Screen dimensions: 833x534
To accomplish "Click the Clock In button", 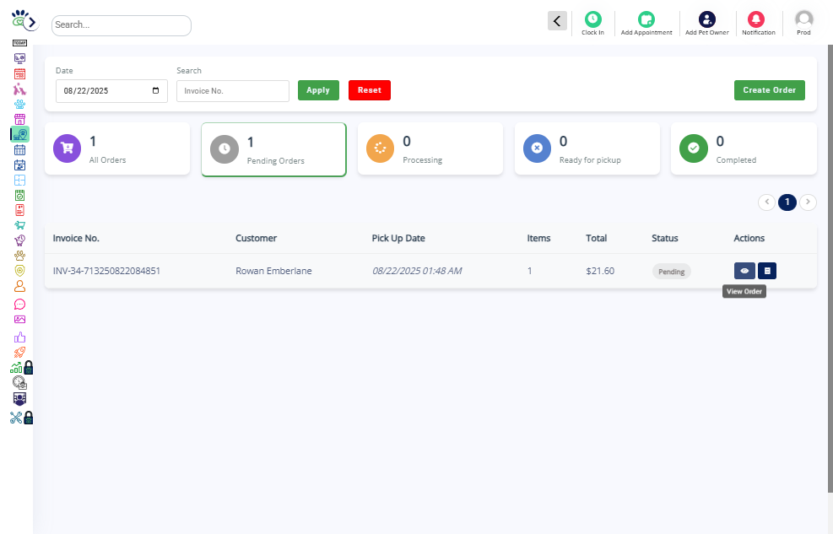I will click(x=592, y=24).
